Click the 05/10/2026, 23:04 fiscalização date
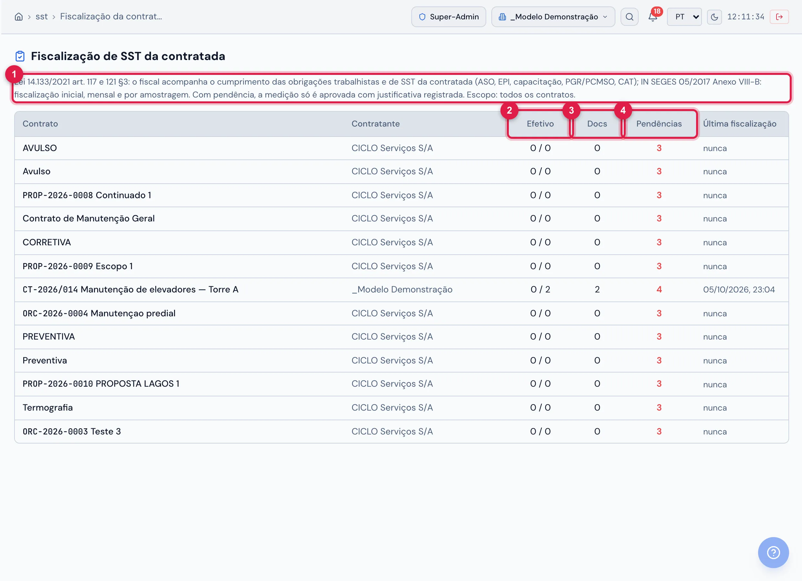The height and width of the screenshot is (581, 802). point(739,290)
